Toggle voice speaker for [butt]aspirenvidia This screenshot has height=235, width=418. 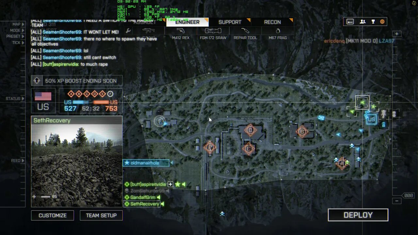184,184
